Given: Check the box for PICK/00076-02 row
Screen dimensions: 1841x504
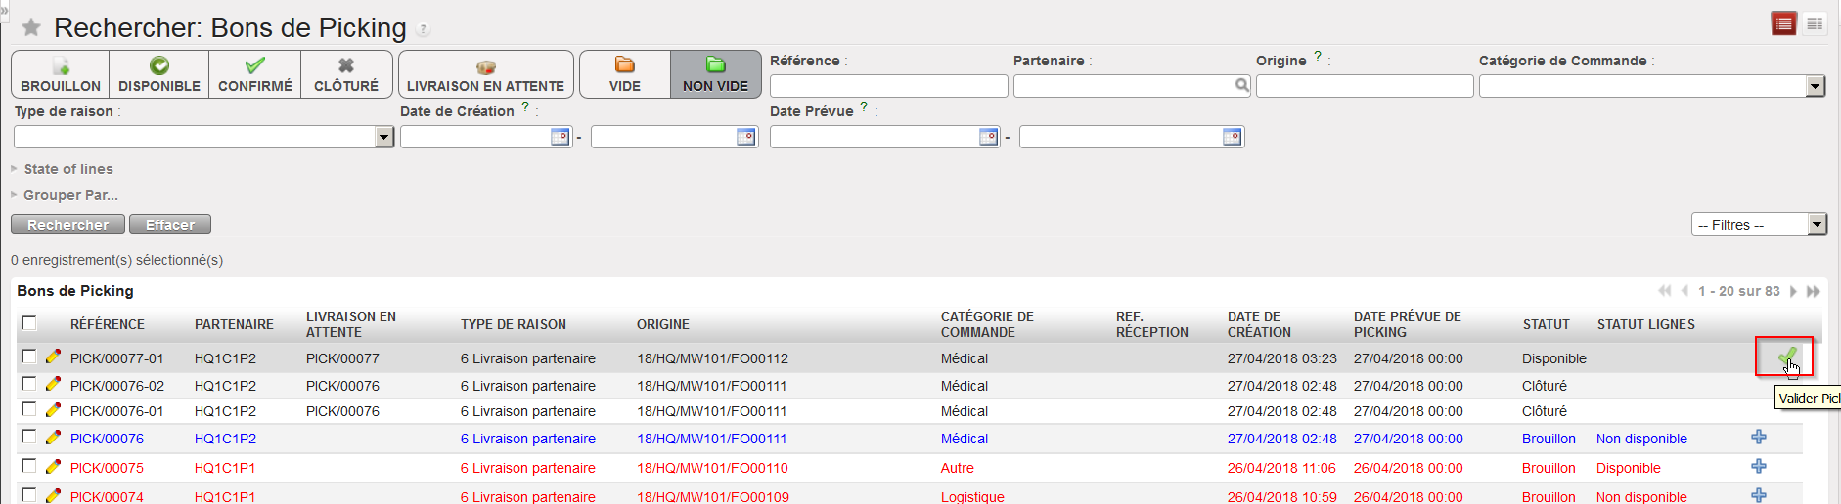Looking at the screenshot, I should tap(29, 385).
